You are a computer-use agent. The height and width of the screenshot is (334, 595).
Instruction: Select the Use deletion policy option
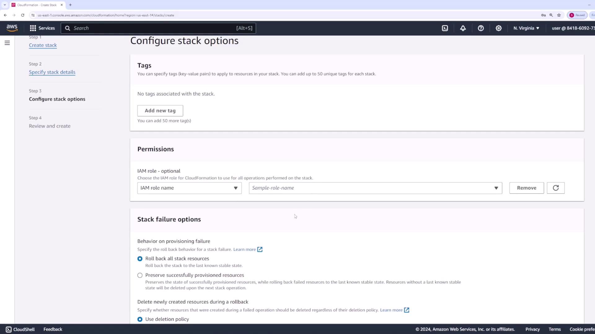(x=140, y=319)
